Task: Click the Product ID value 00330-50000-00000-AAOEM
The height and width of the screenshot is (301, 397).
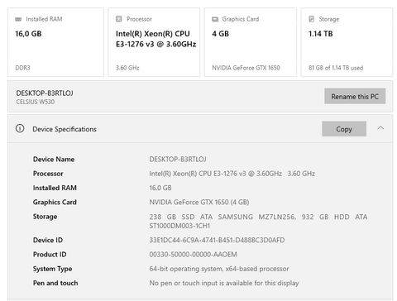Action: 193,255
